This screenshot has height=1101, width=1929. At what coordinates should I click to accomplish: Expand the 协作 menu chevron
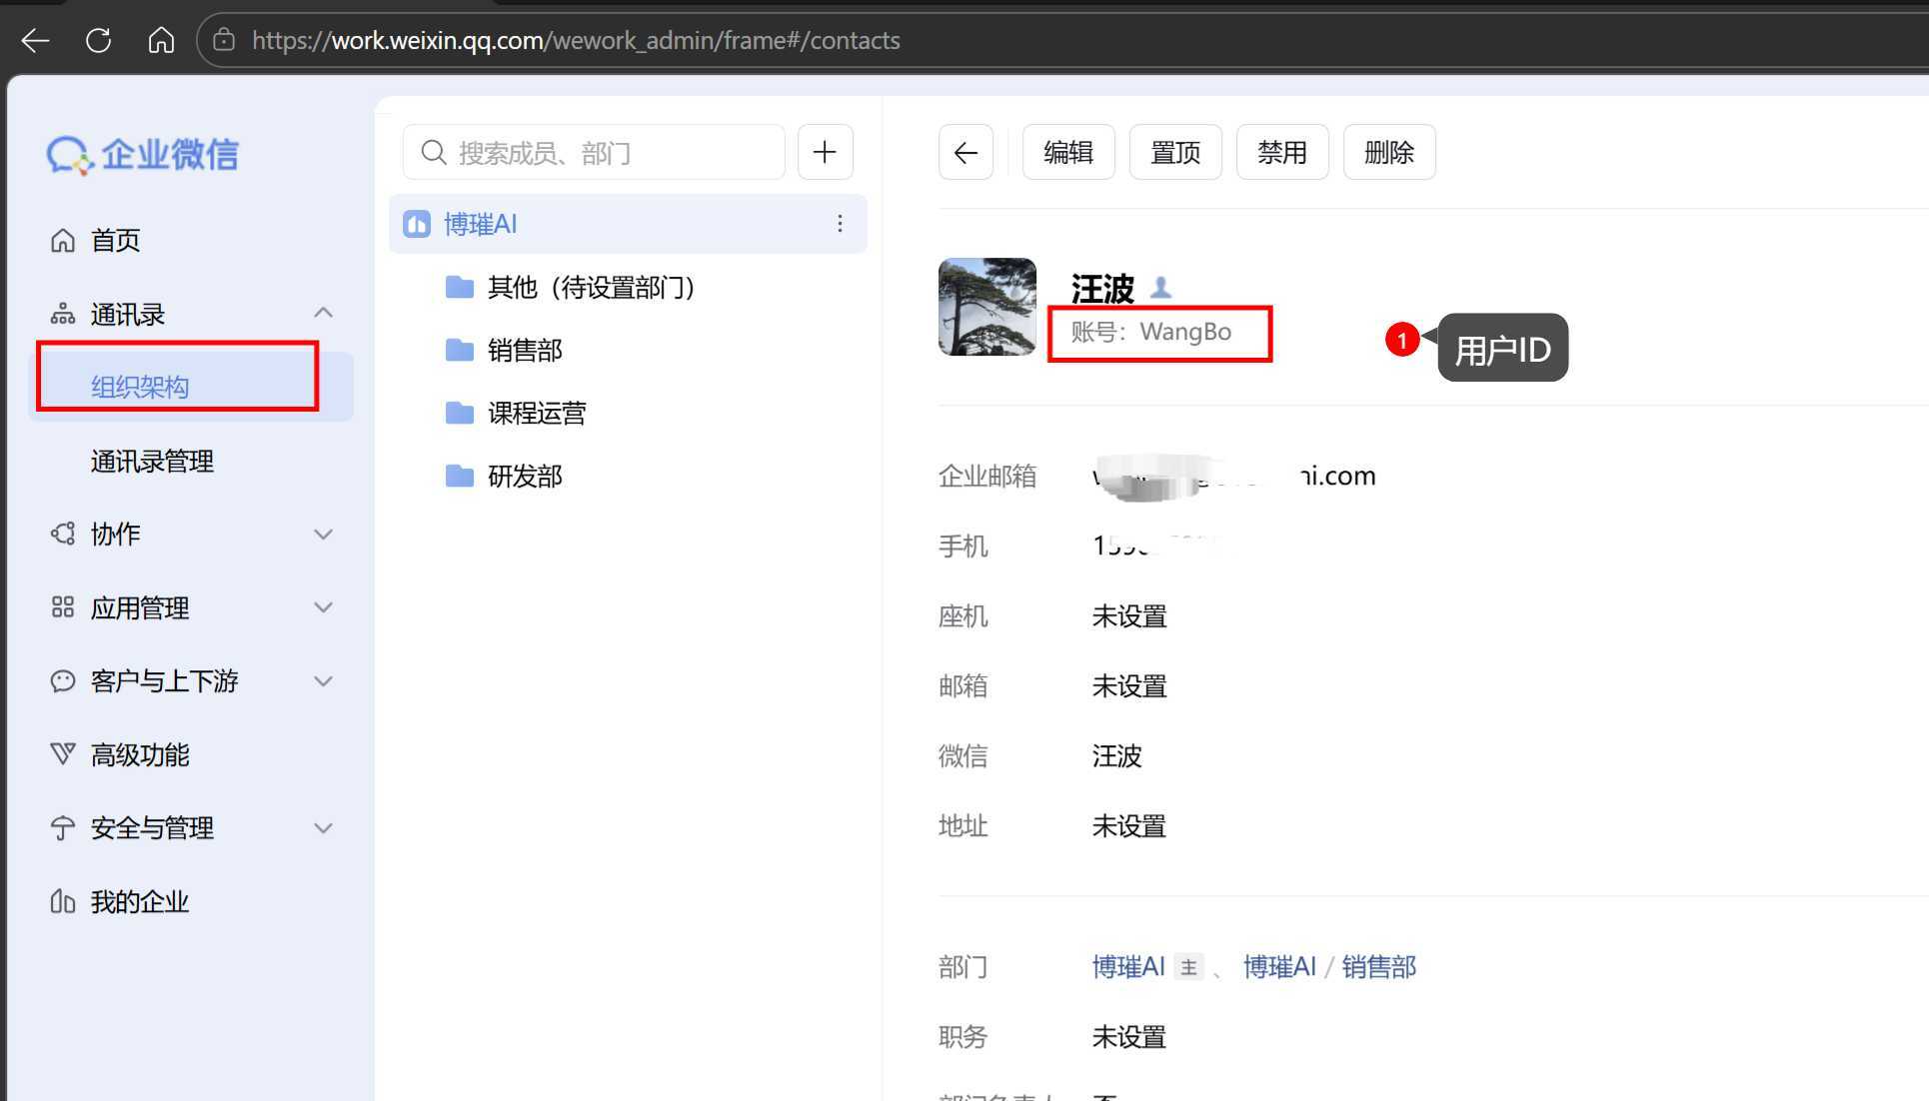click(323, 534)
